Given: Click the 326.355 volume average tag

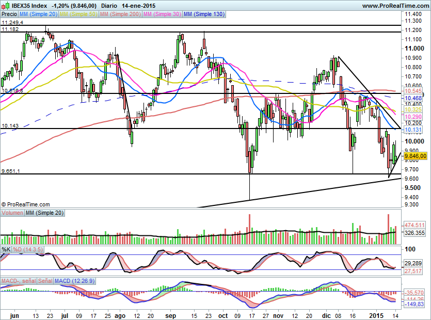Looking at the screenshot, I should (414, 233).
